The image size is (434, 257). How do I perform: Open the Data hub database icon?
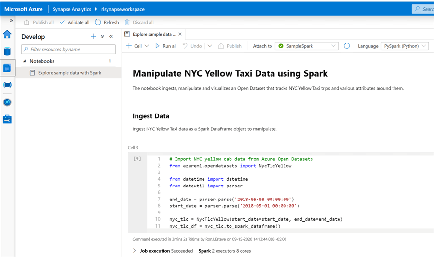tap(7, 51)
